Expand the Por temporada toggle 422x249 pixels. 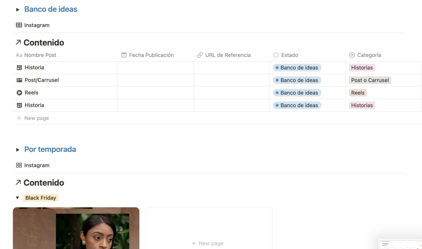(x=18, y=150)
